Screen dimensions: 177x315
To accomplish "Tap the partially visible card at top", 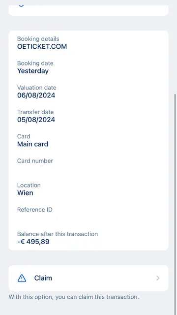I will tap(88, 10).
